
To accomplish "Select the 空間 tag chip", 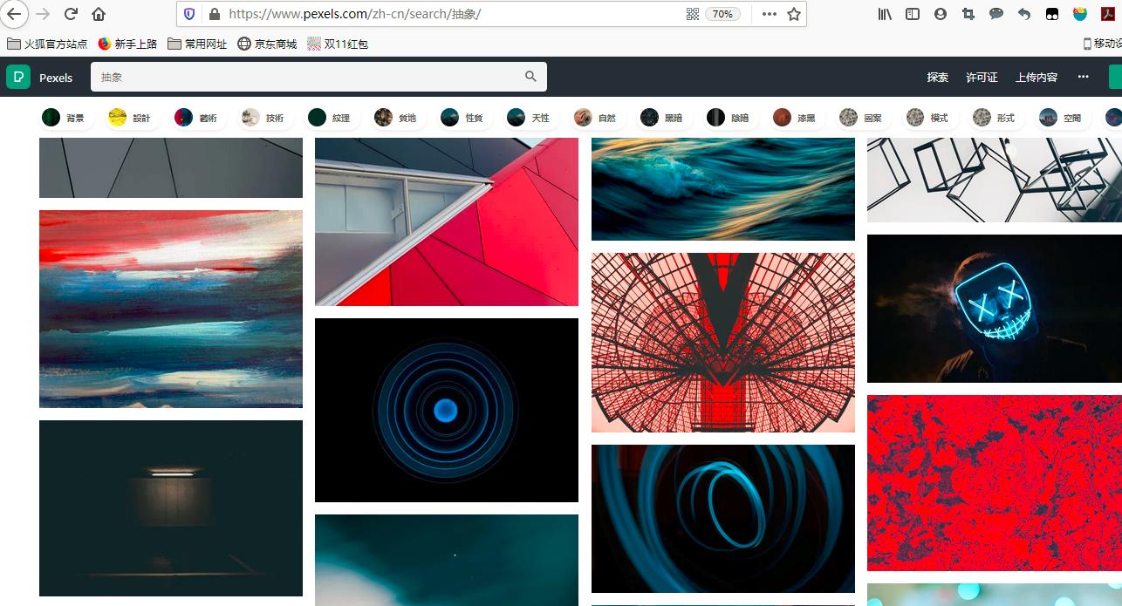I will (1061, 118).
